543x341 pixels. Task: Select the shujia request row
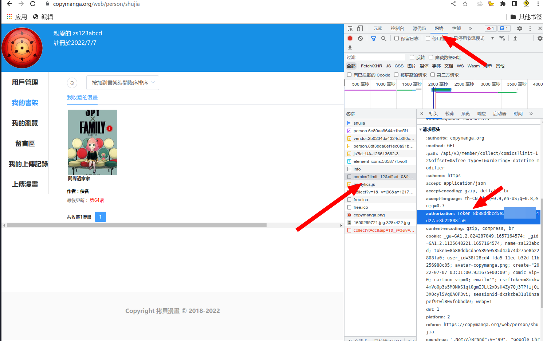(x=380, y=123)
